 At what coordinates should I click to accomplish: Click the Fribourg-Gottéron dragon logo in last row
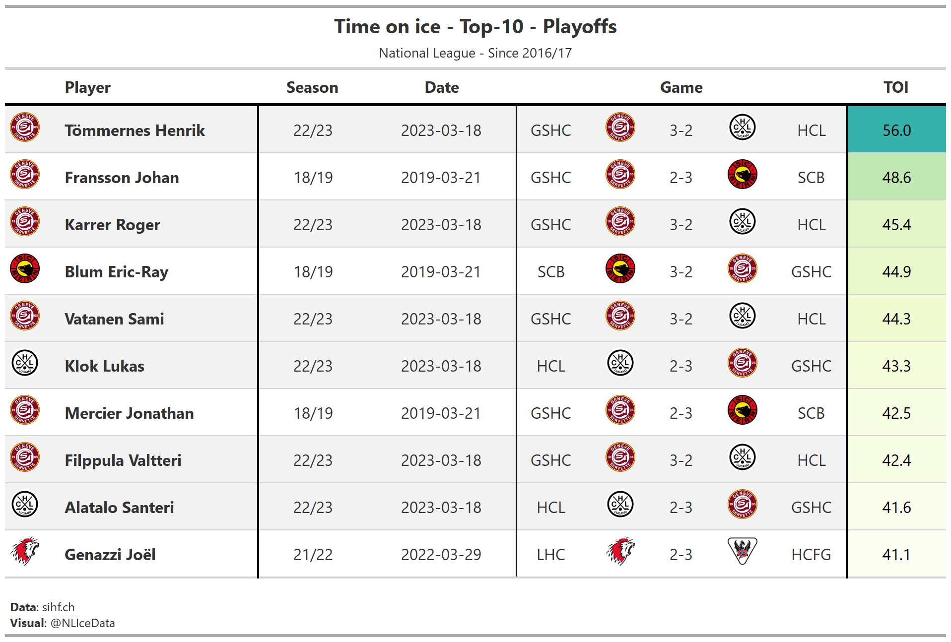click(x=742, y=551)
